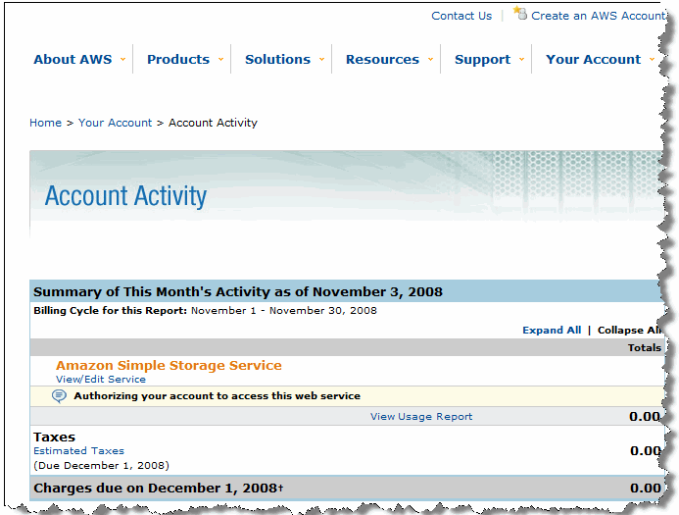
Task: Select the 0.00 total in Charges due row
Action: tap(646, 488)
